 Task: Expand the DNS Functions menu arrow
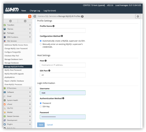[x=30, y=37]
